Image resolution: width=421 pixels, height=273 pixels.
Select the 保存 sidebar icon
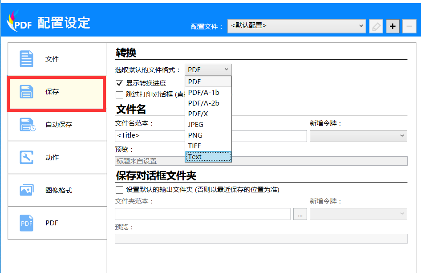pos(57,91)
